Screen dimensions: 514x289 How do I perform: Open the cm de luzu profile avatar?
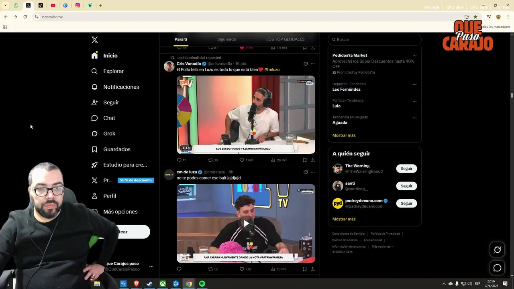click(169, 175)
